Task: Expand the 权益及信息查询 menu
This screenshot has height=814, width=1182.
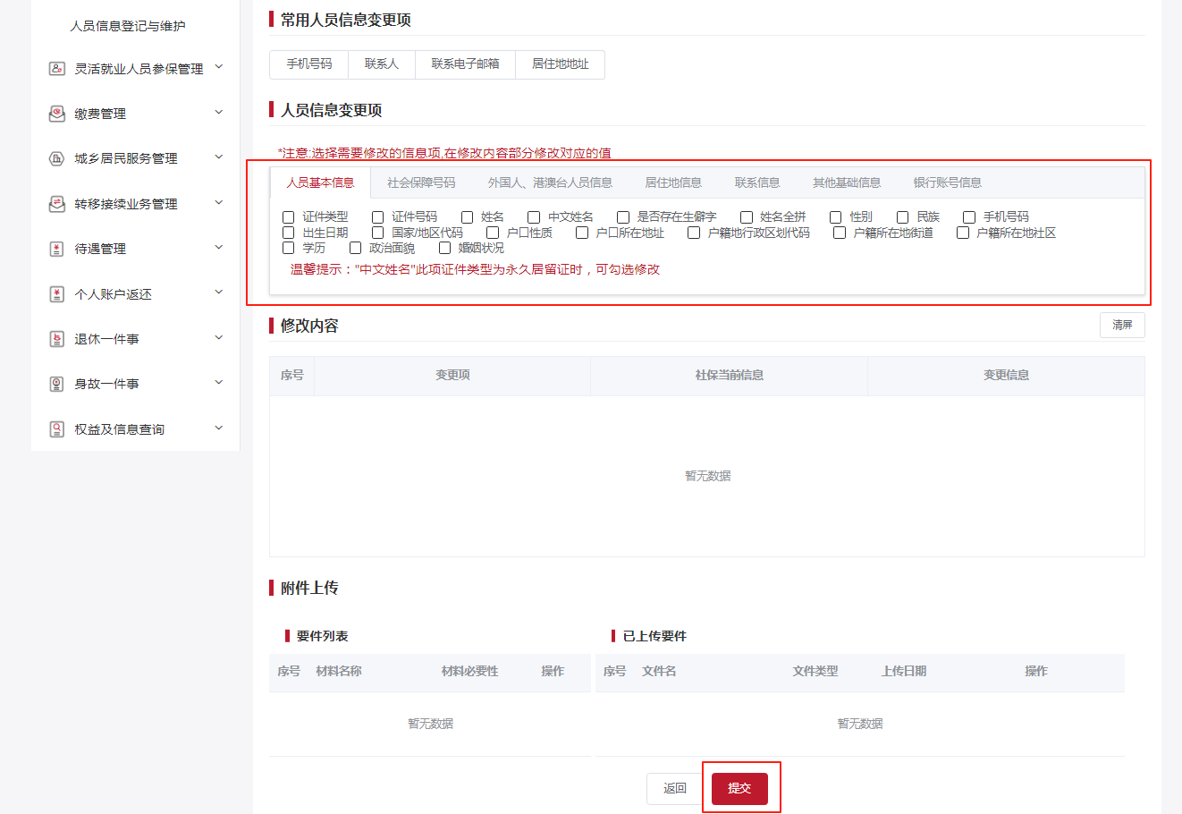Action: [218, 428]
